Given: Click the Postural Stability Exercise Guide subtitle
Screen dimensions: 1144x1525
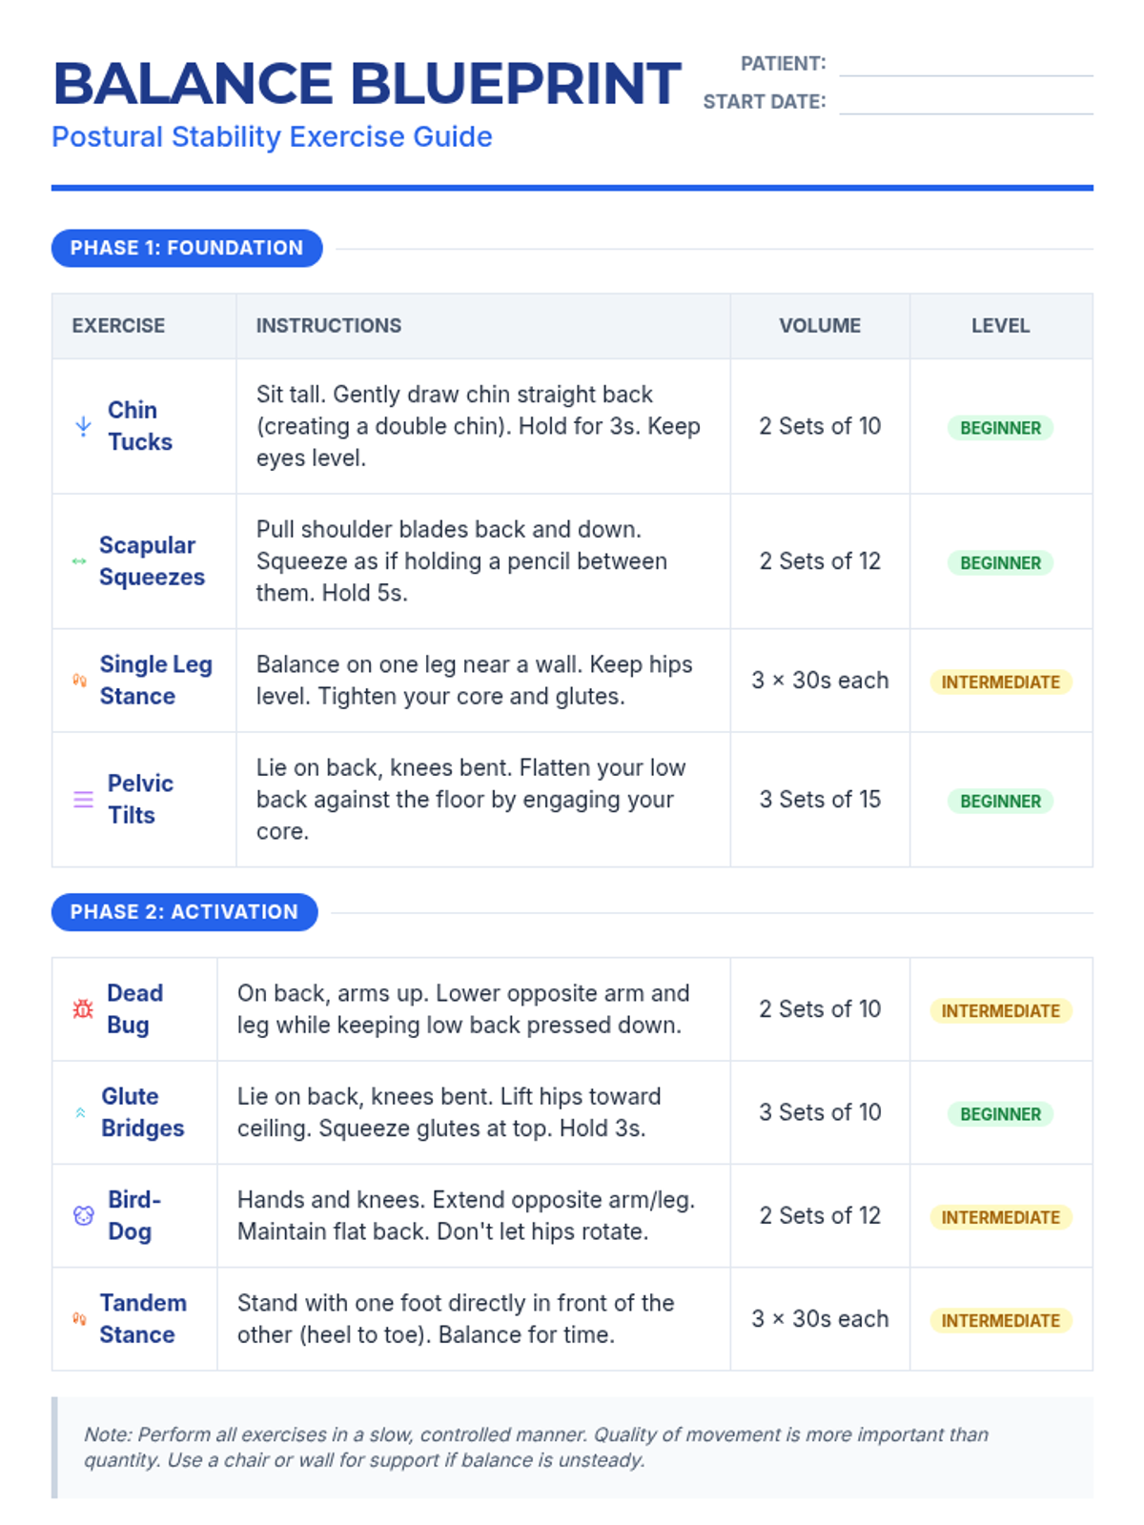Looking at the screenshot, I should tap(272, 137).
